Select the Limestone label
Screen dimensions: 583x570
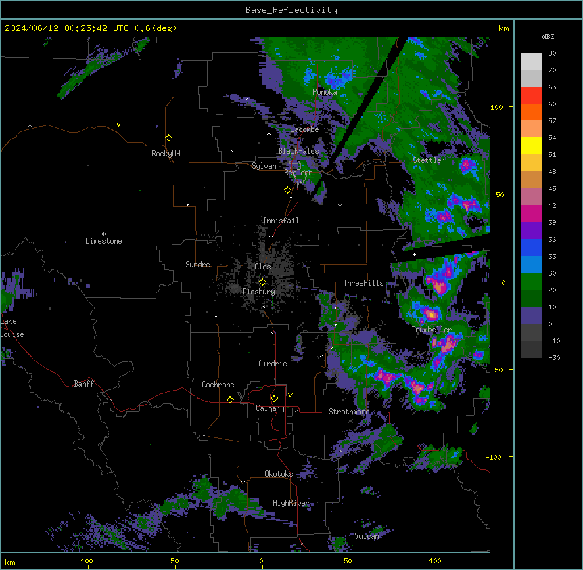[x=103, y=241]
